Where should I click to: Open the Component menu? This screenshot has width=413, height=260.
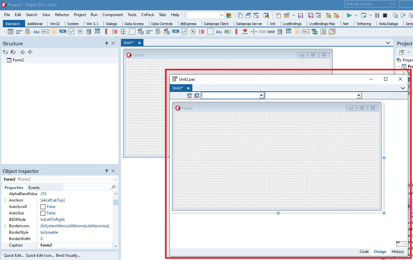pos(113,15)
